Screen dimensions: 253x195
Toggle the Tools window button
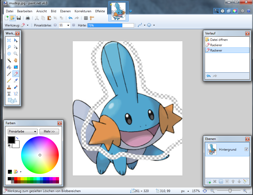(x=216, y=11)
